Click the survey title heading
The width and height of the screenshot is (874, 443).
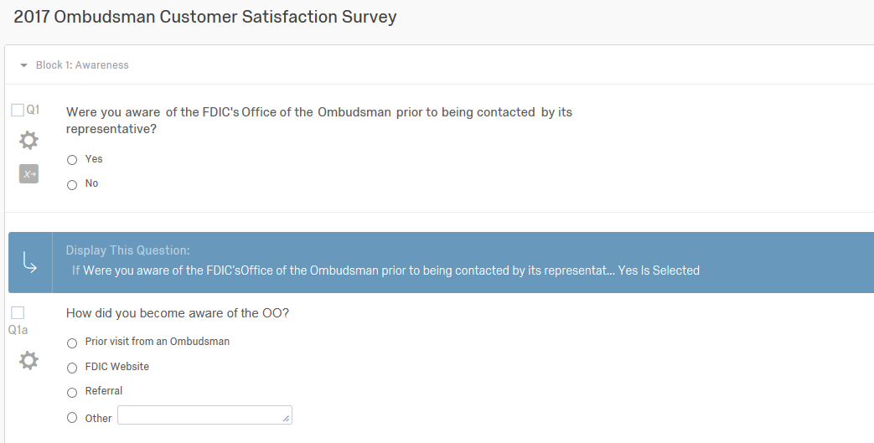click(x=205, y=17)
